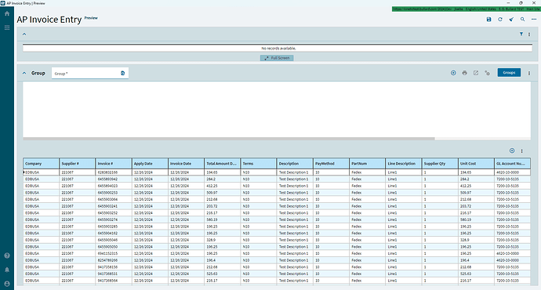Viewport: 541px width, 290px height.
Task: Open the Group panel overflow menu
Action: point(529,73)
